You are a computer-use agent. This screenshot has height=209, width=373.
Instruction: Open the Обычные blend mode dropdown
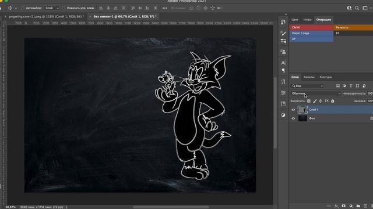click(x=316, y=93)
